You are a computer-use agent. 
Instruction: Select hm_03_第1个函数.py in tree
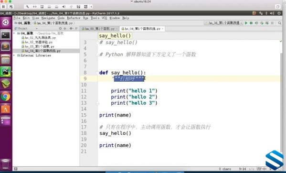[38, 46]
